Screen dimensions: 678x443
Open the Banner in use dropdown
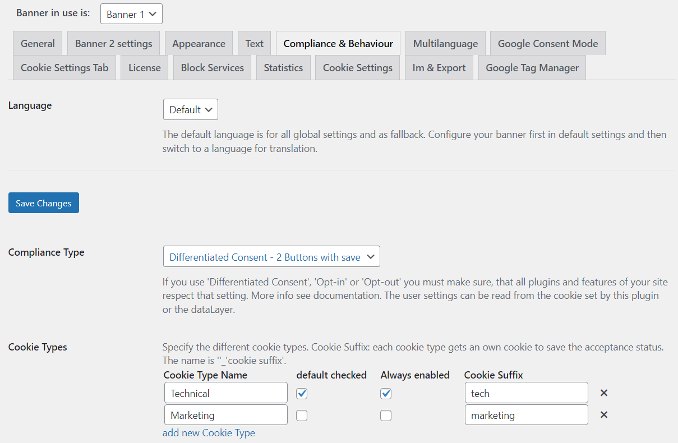pos(131,13)
